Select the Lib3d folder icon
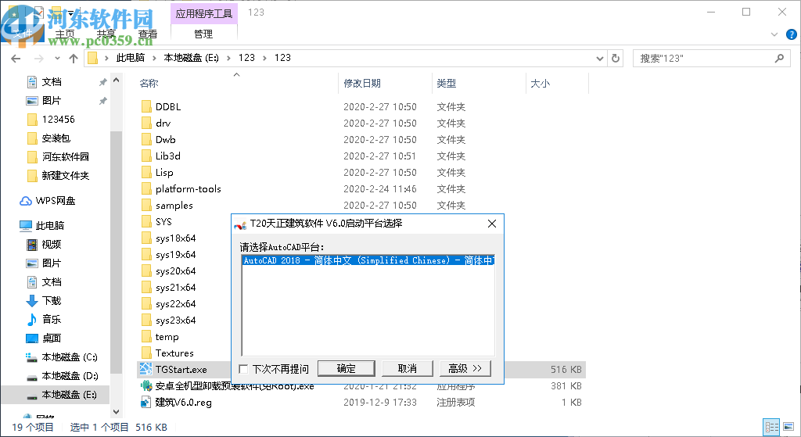This screenshot has height=437, width=801. point(146,156)
